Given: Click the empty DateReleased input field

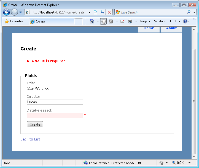Looking at the screenshot, I should (55, 115).
